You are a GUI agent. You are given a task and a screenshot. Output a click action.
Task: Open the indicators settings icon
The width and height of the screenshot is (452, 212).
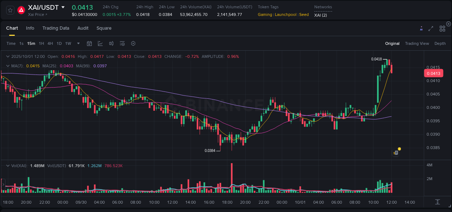pyautogui.click(x=122, y=43)
